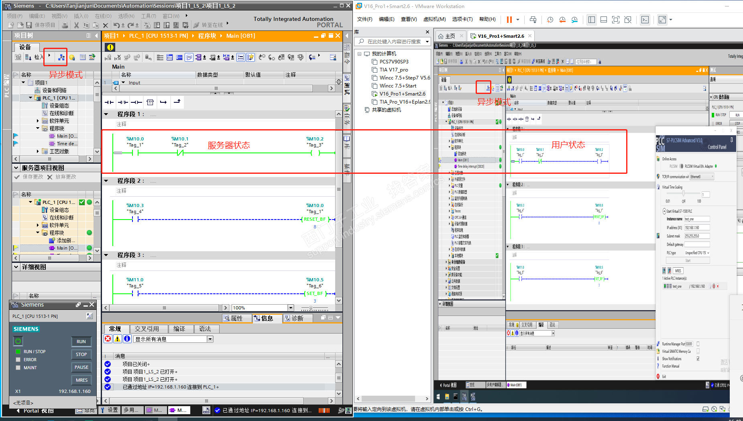Viewport: 743px width, 421px height.
Task: Click the yellow warning indicator above Main
Action: (x=110, y=47)
